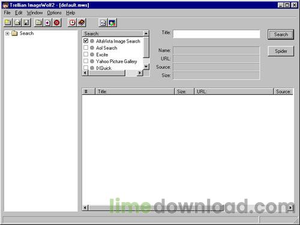
Task: Click the brown book toolbar icon
Action: (x=82, y=23)
